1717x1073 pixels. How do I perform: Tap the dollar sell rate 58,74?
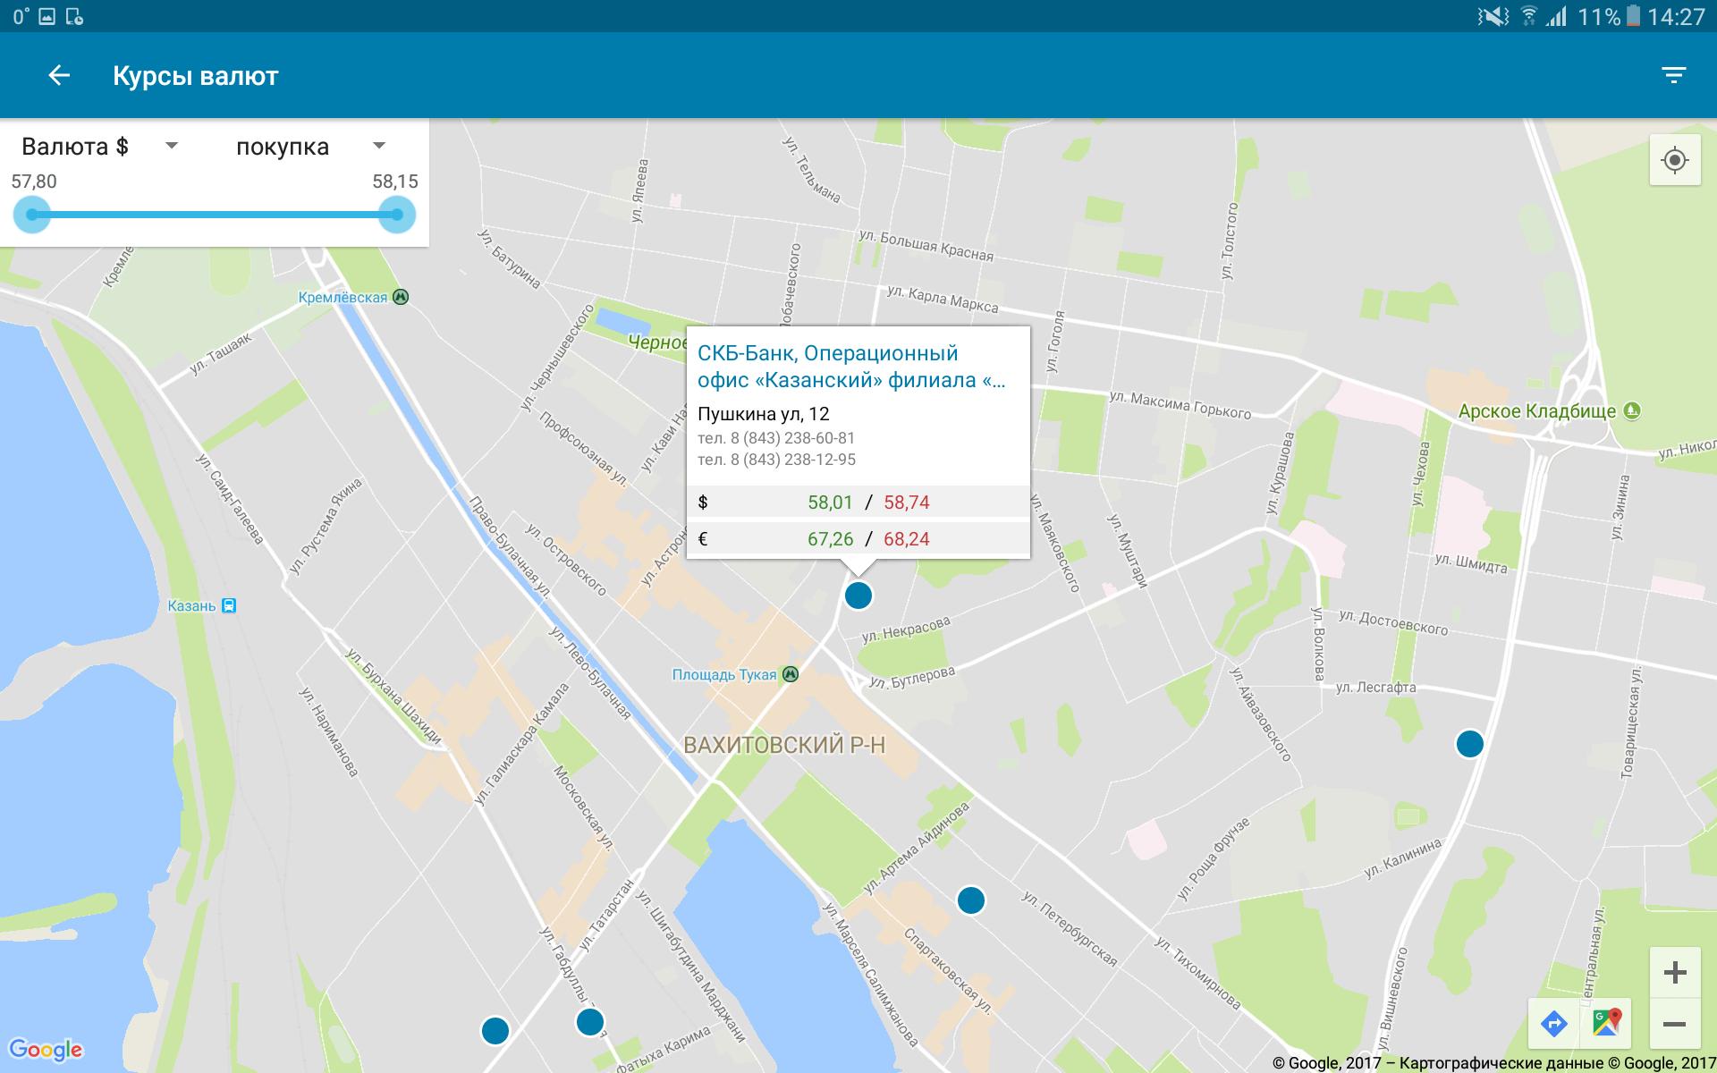(907, 503)
